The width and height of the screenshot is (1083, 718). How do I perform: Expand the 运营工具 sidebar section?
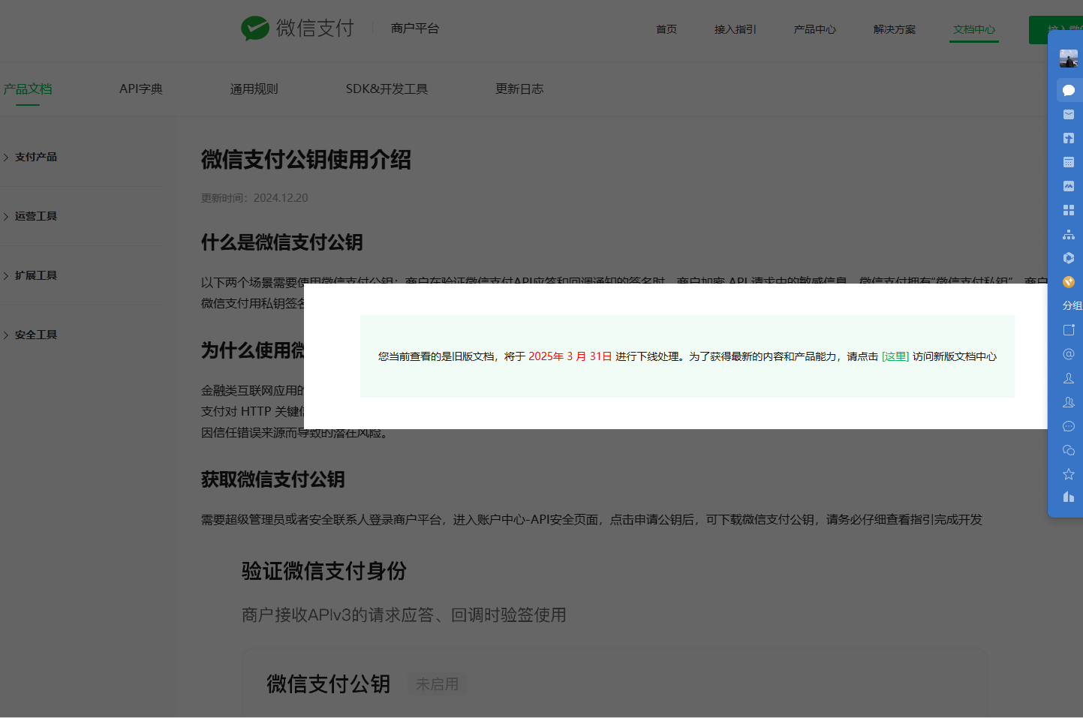[30, 216]
